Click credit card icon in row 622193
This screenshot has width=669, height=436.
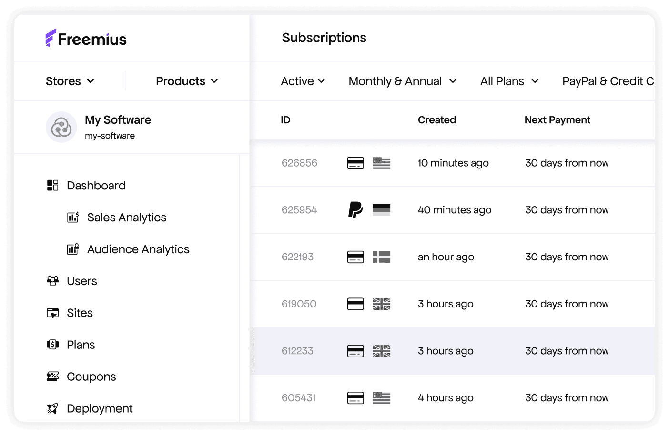tap(355, 257)
